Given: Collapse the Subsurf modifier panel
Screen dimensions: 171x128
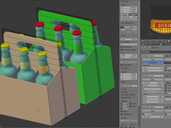Looking at the screenshot, I should pyautogui.click(x=143, y=55).
